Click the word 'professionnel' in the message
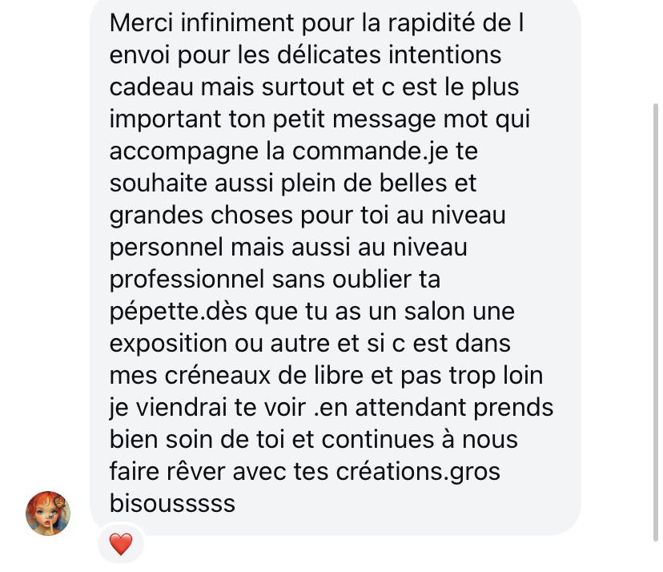This screenshot has height=572, width=663. point(187,280)
